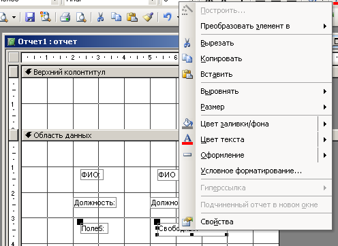Select the Должность: label control
338x246 pixels.
(95, 203)
